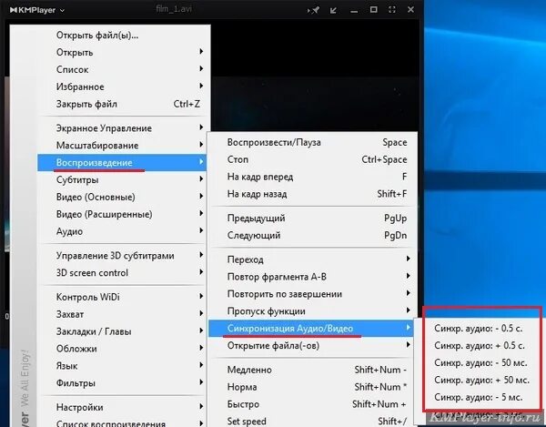Choose 'Предыдущий' in playback menu

[311, 218]
